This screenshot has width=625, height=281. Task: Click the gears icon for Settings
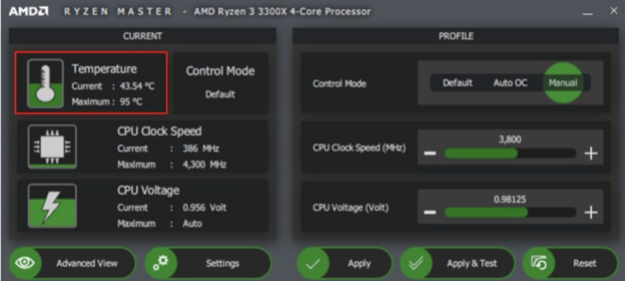pyautogui.click(x=161, y=263)
